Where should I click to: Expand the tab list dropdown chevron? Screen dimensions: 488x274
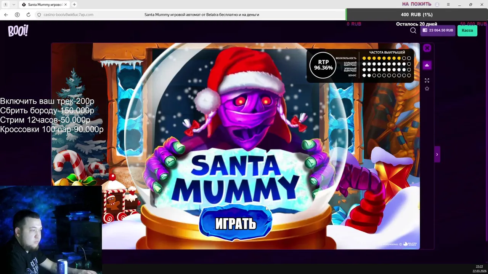(14, 5)
